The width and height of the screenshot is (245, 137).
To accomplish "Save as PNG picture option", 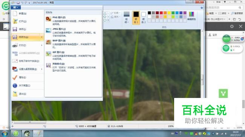I will (73, 21).
